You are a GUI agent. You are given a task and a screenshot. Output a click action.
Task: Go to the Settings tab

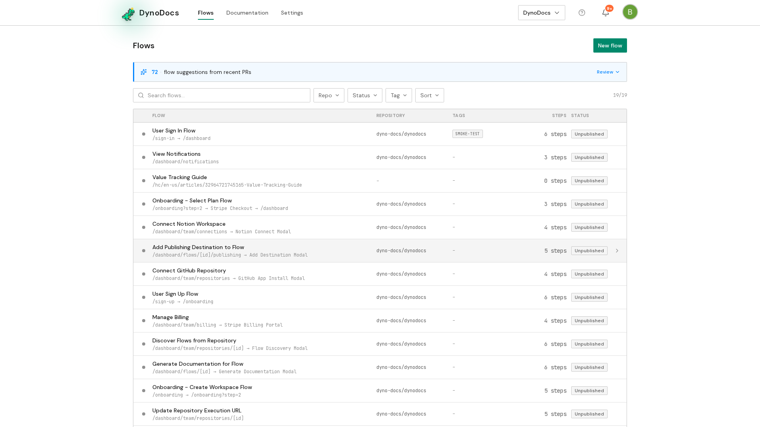(292, 13)
